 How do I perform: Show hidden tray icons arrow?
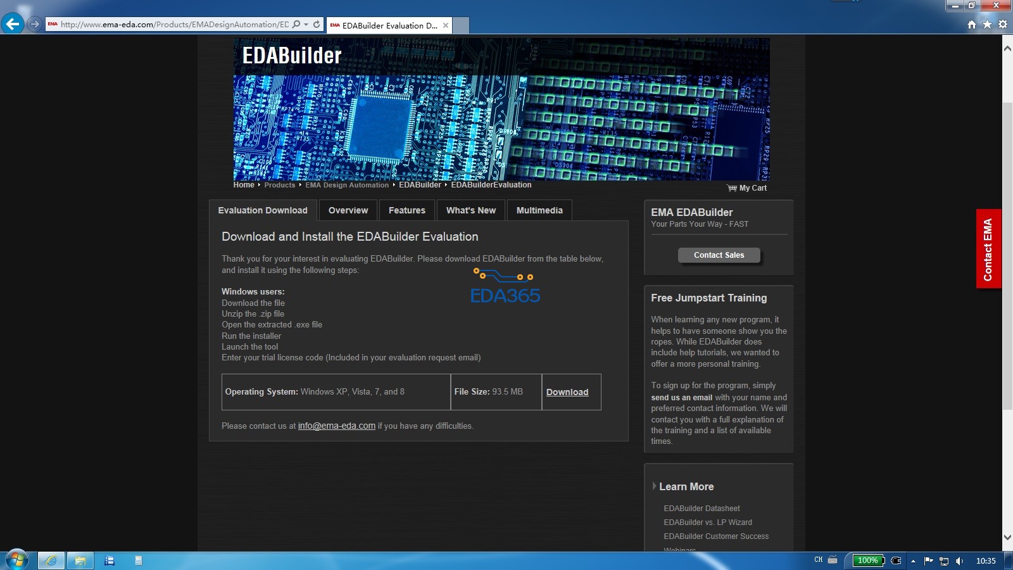[x=913, y=560]
